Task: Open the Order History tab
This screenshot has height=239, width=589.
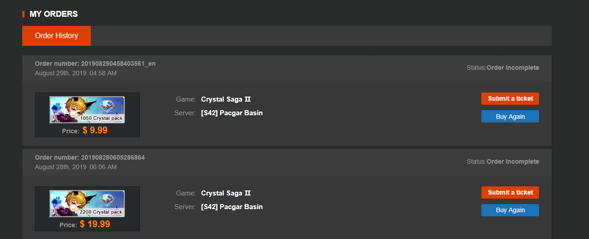Action: [x=56, y=36]
